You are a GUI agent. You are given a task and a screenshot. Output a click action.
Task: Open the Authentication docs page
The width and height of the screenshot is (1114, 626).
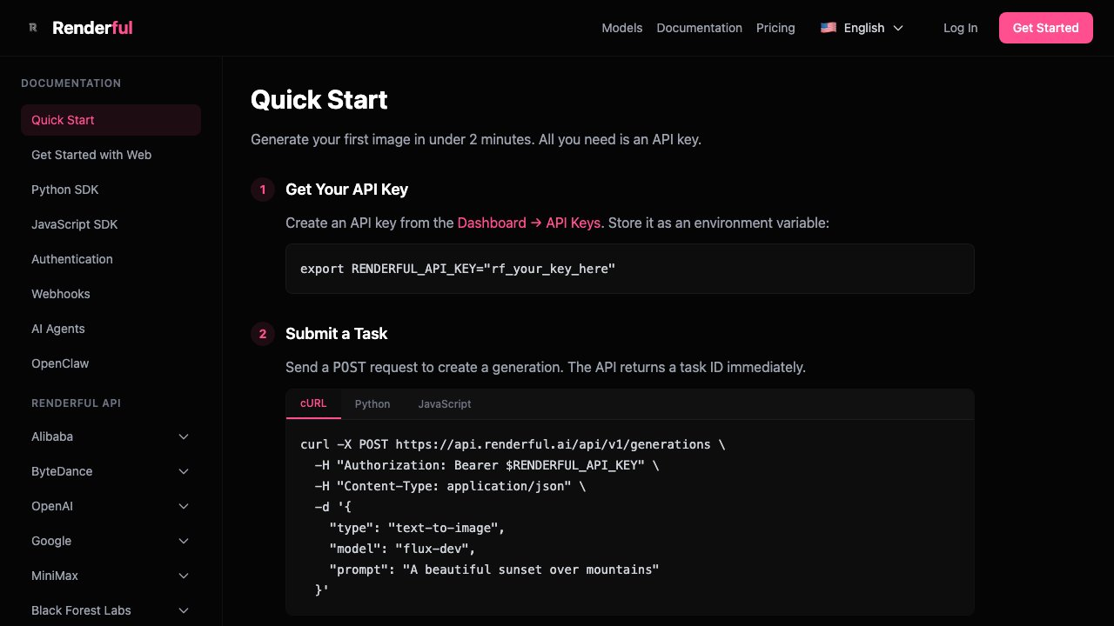coord(72,259)
